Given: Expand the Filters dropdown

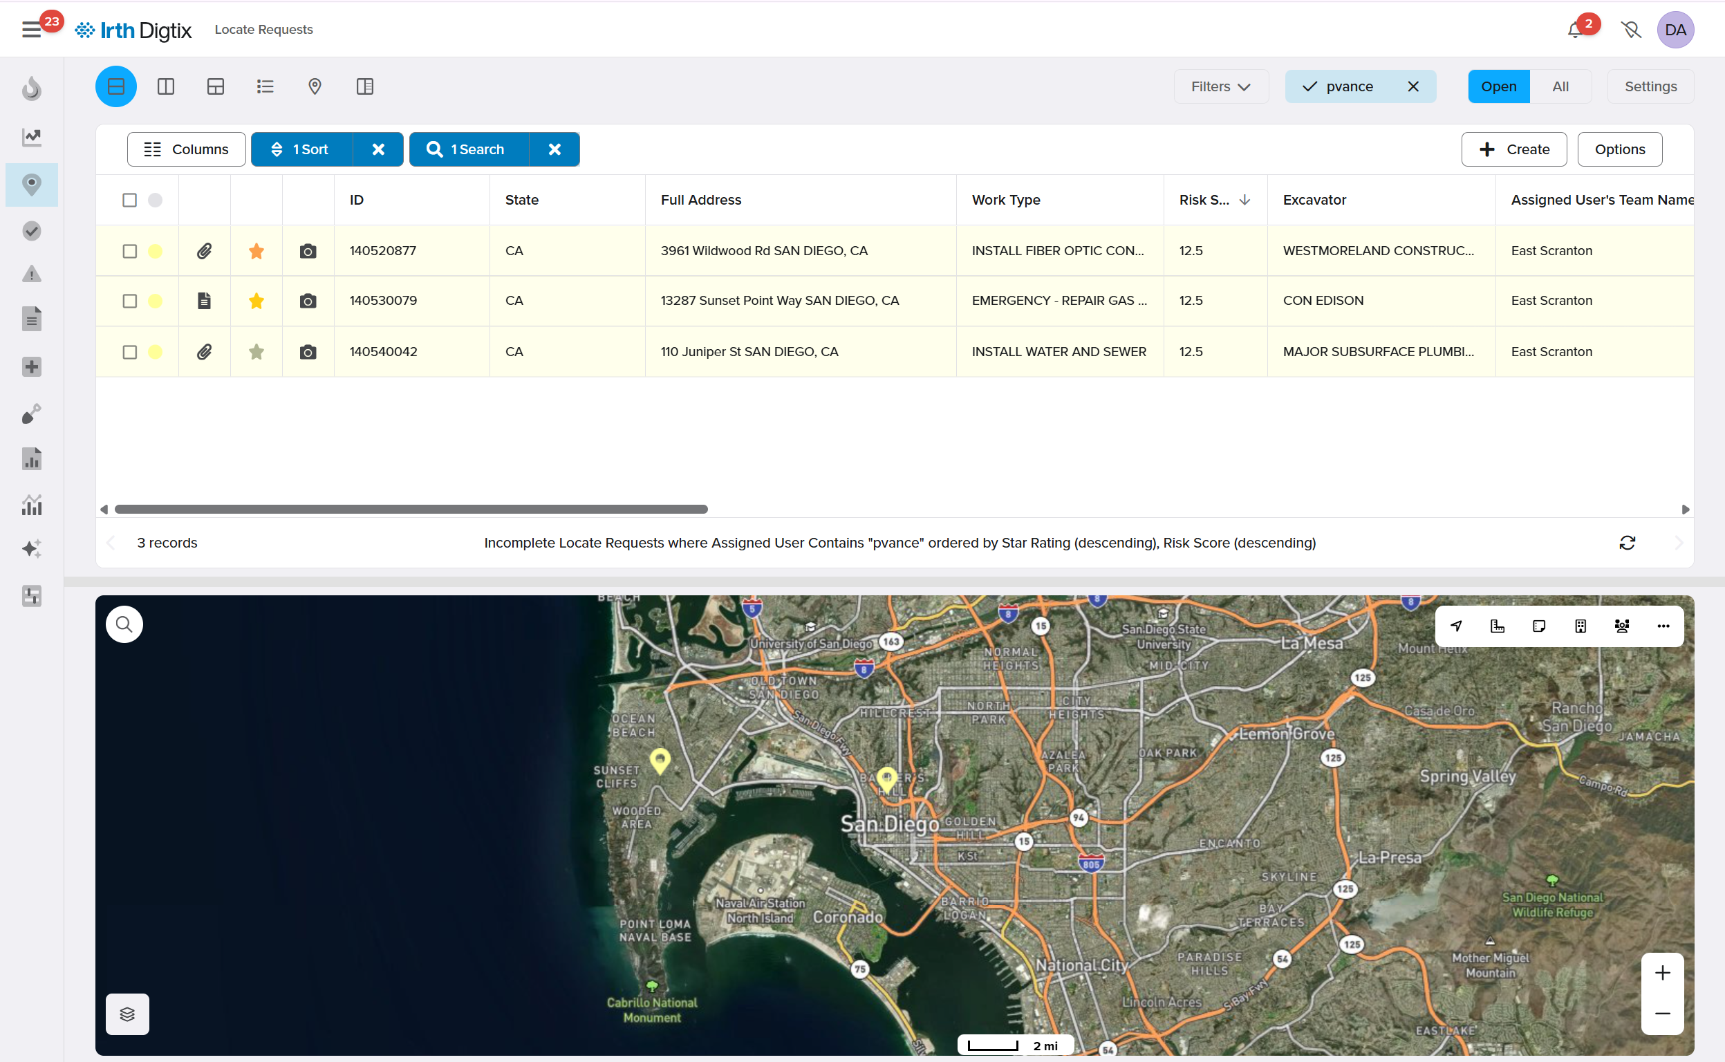Looking at the screenshot, I should pos(1221,86).
